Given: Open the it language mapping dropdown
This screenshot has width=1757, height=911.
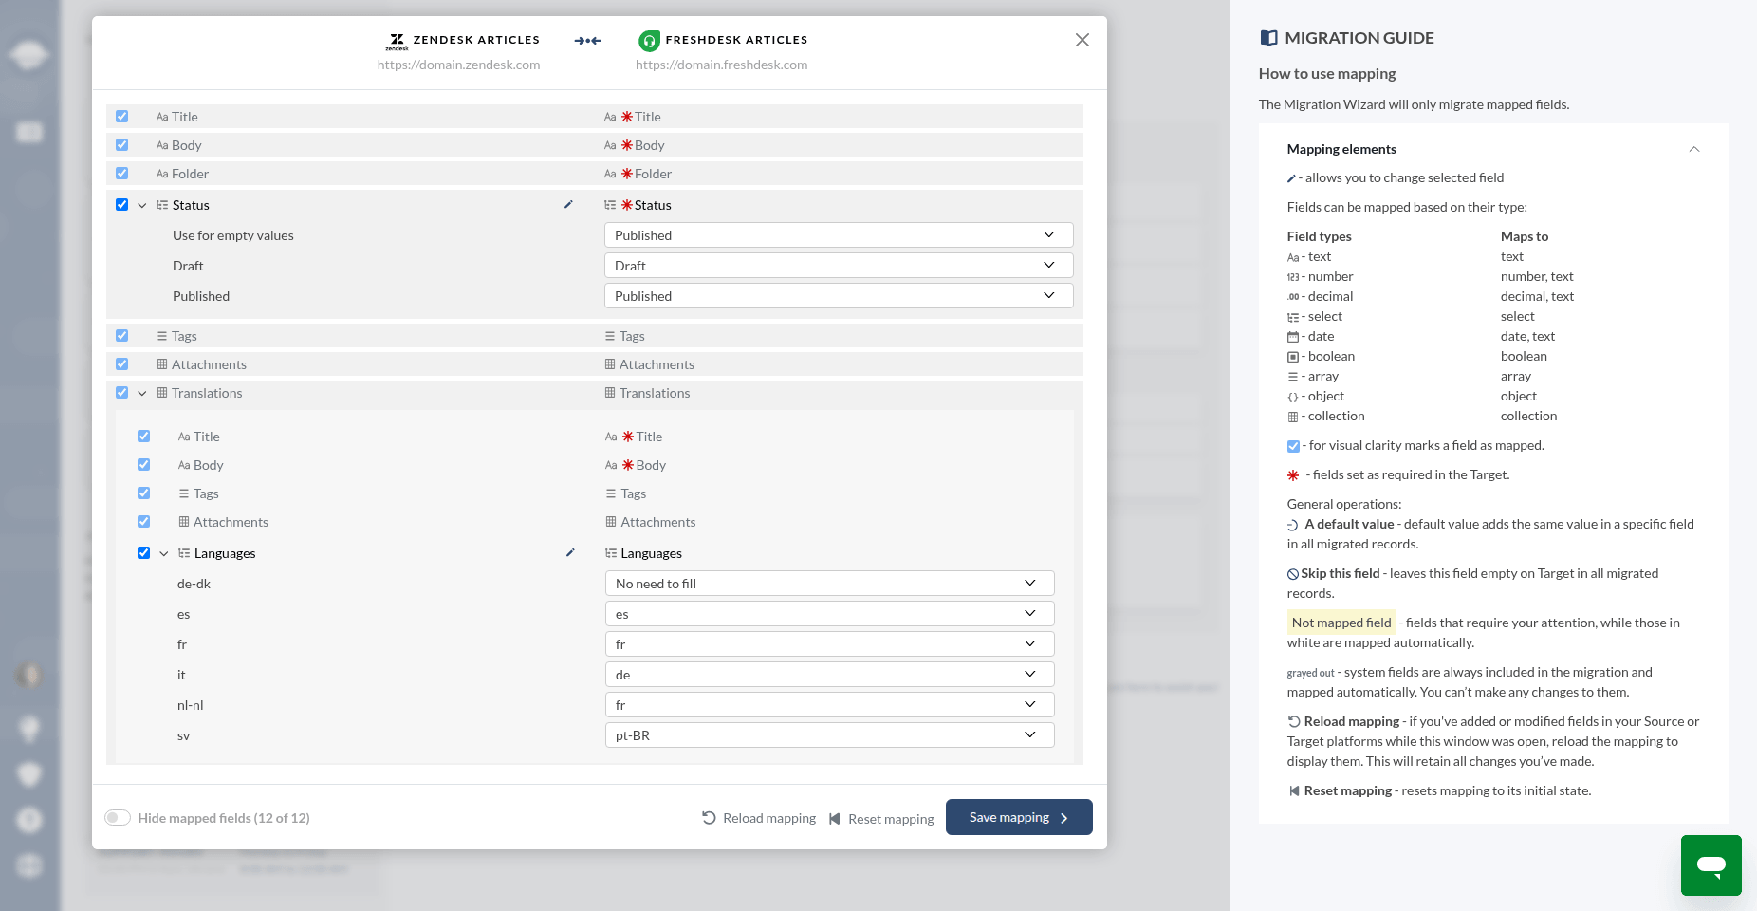Looking at the screenshot, I should click(829, 674).
